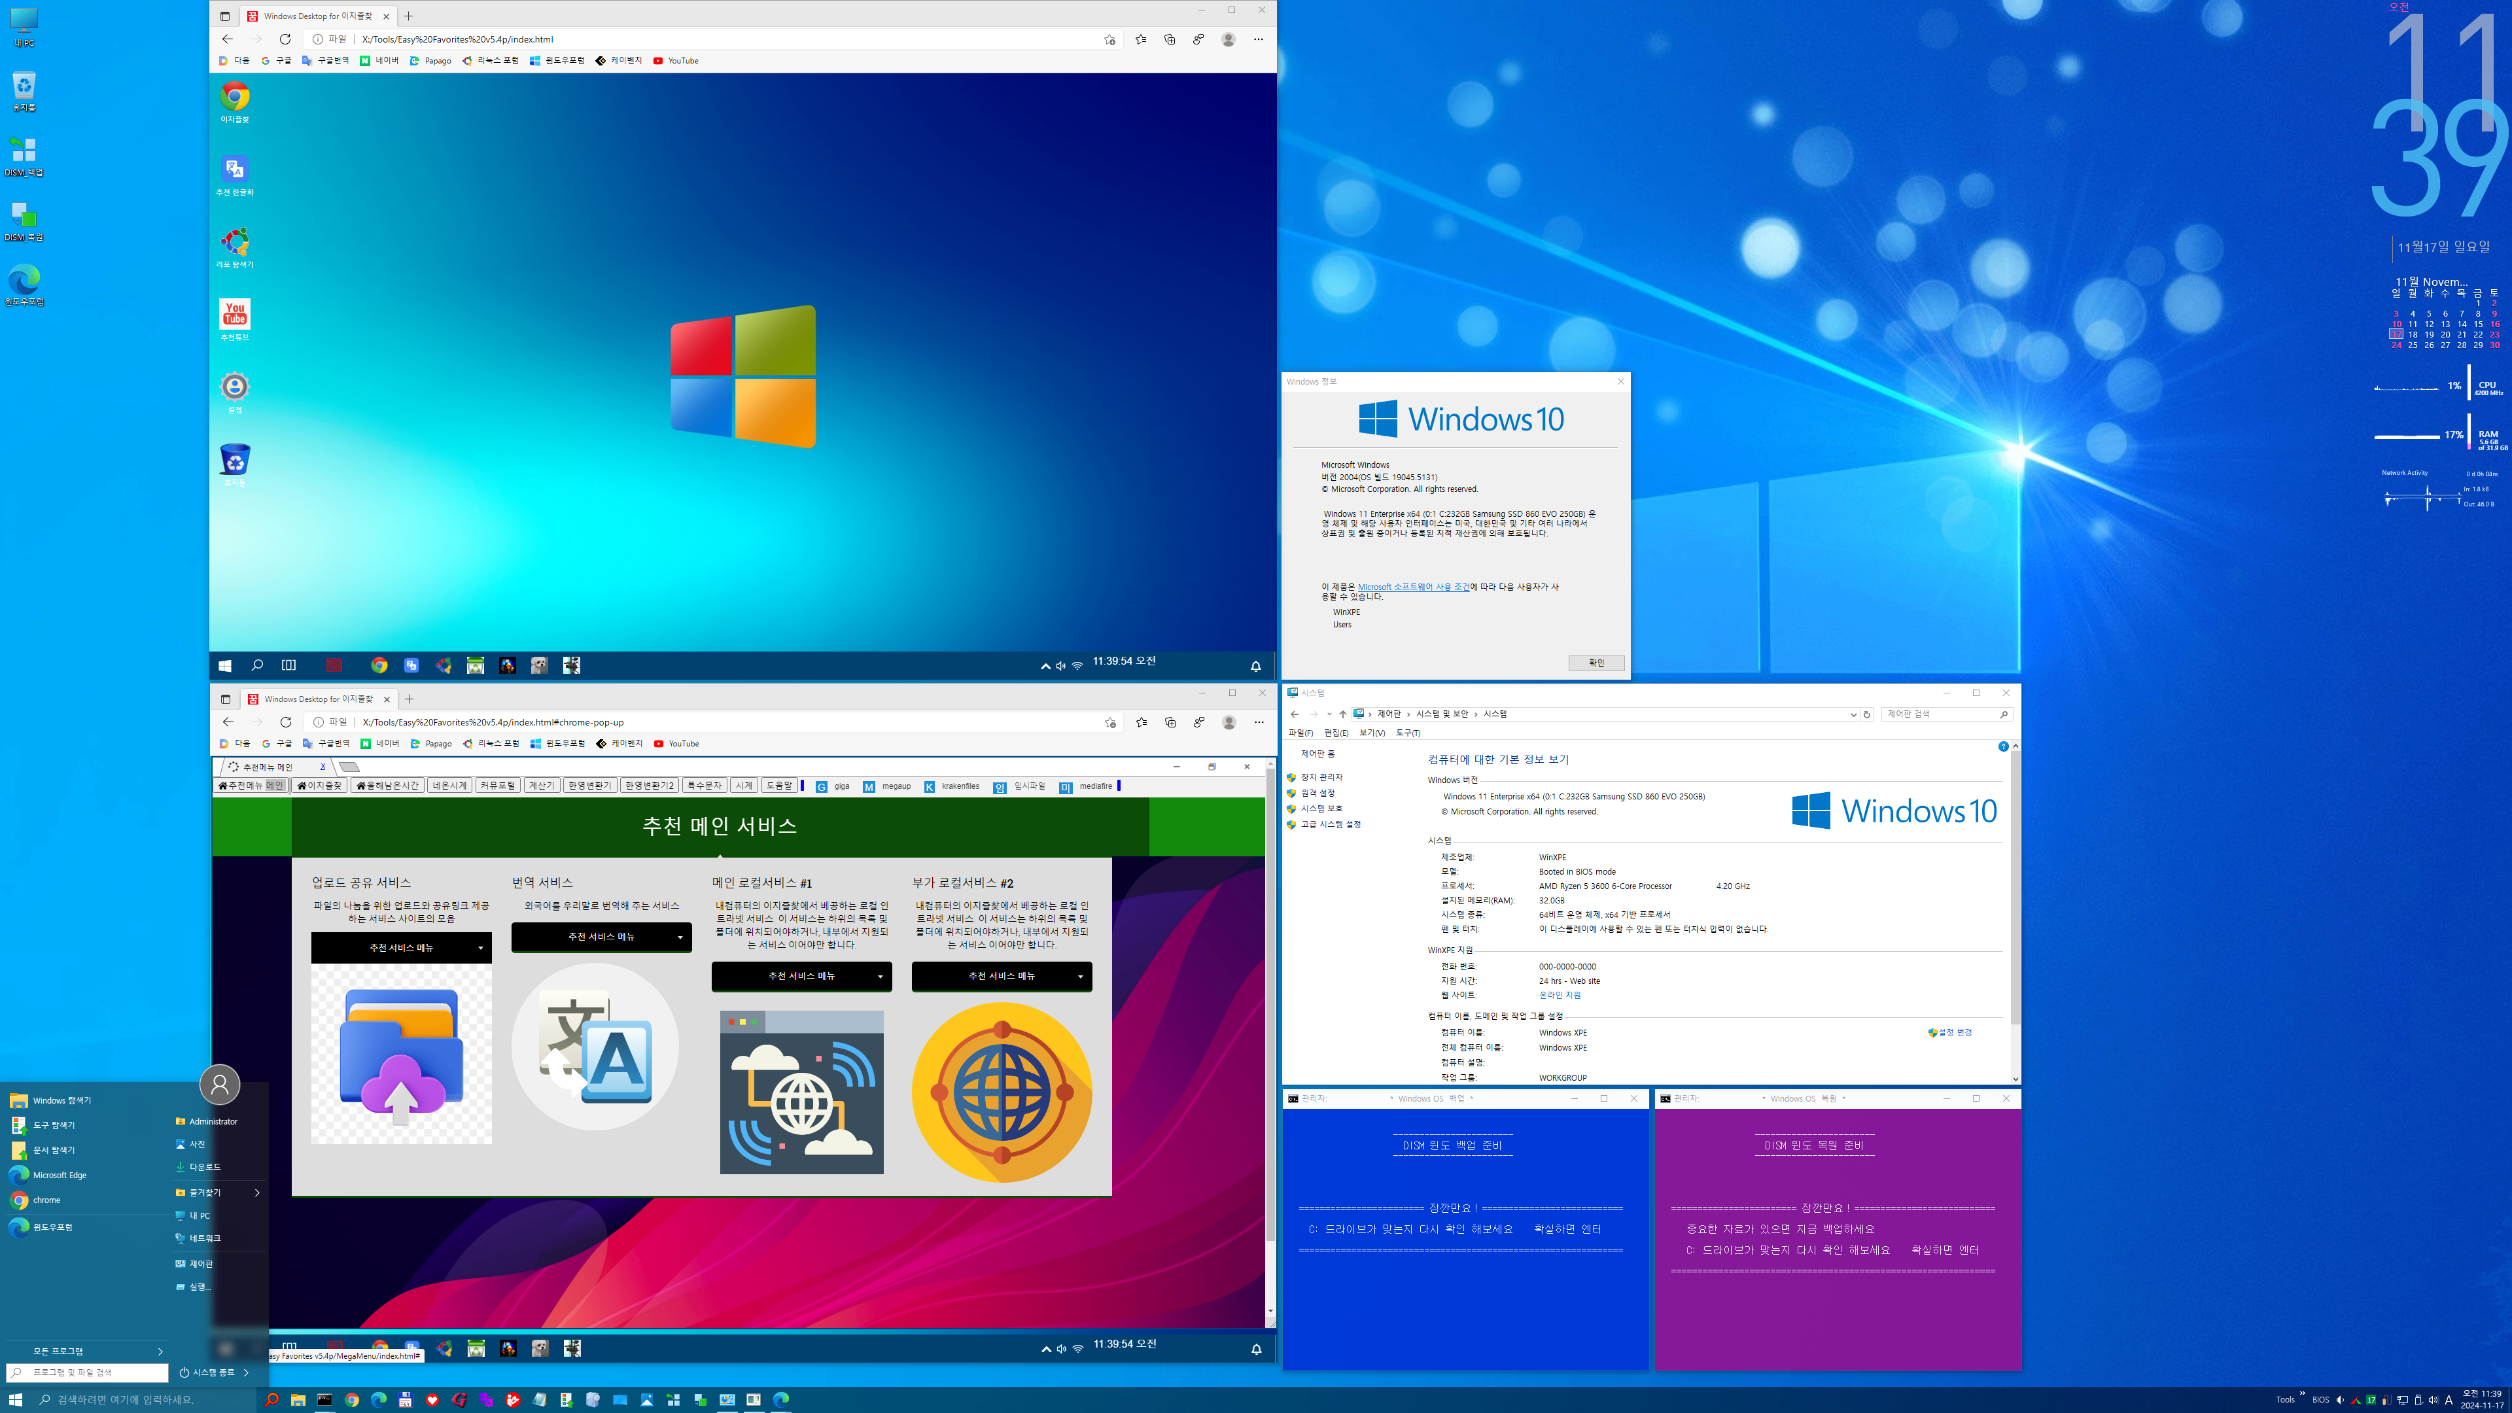Click the krakenfiles bookmark in popup bar
The width and height of the screenshot is (2512, 1413).
951,786
